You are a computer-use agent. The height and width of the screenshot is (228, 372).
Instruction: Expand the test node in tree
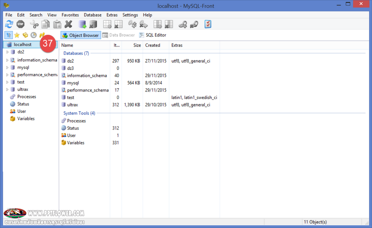(x=7, y=82)
